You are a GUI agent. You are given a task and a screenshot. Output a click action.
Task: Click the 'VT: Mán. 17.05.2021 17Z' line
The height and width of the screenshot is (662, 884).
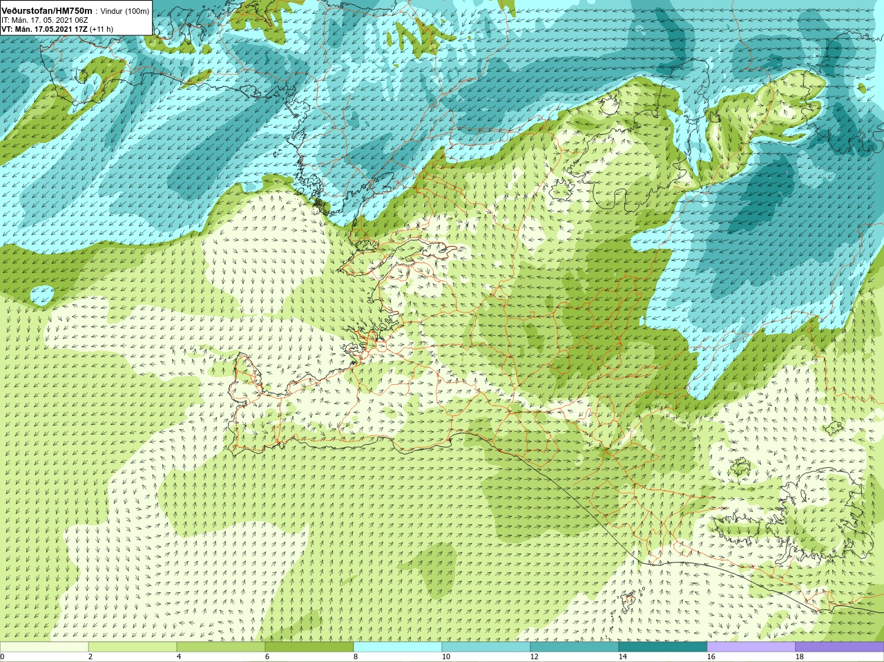44,29
